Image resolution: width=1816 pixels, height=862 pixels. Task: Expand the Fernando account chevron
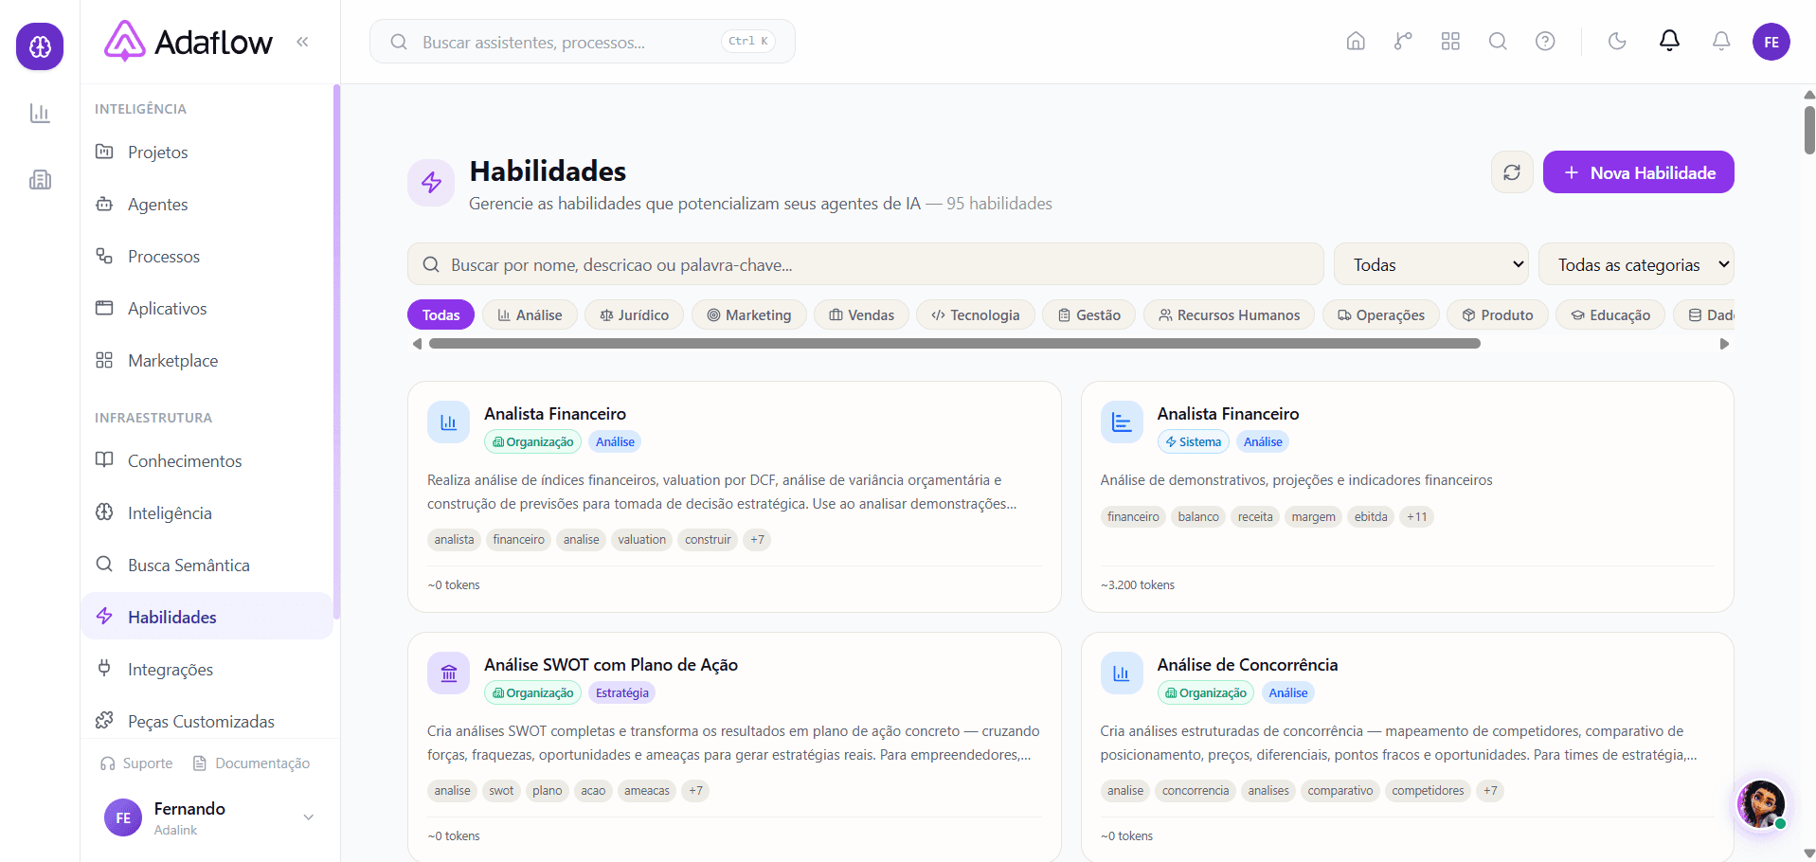(308, 817)
